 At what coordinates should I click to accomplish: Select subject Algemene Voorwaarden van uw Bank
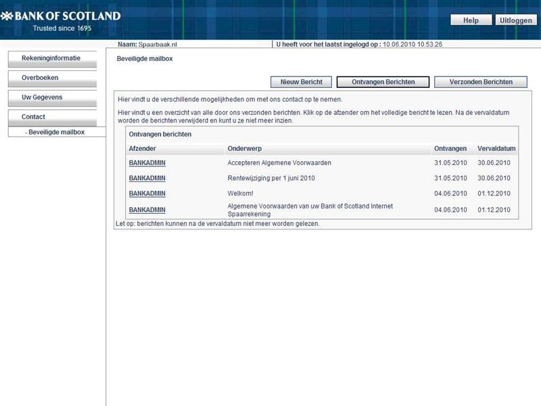point(310,210)
